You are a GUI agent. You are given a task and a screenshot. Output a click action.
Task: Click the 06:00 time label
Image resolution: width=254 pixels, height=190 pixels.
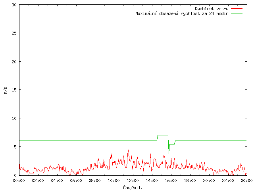click(x=76, y=180)
